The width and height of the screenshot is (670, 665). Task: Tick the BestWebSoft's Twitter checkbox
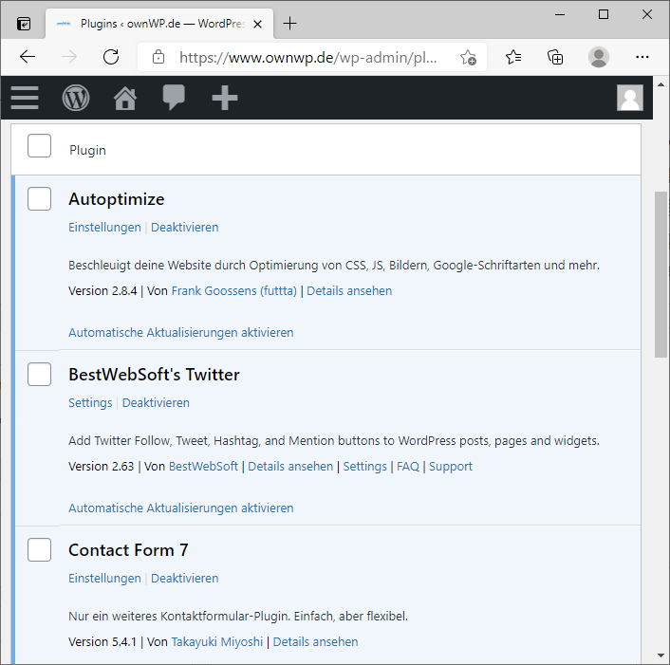coord(39,374)
